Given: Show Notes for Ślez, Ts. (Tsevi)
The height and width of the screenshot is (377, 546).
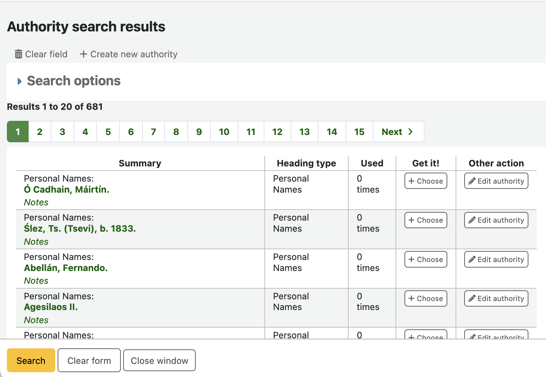Looking at the screenshot, I should (x=36, y=242).
